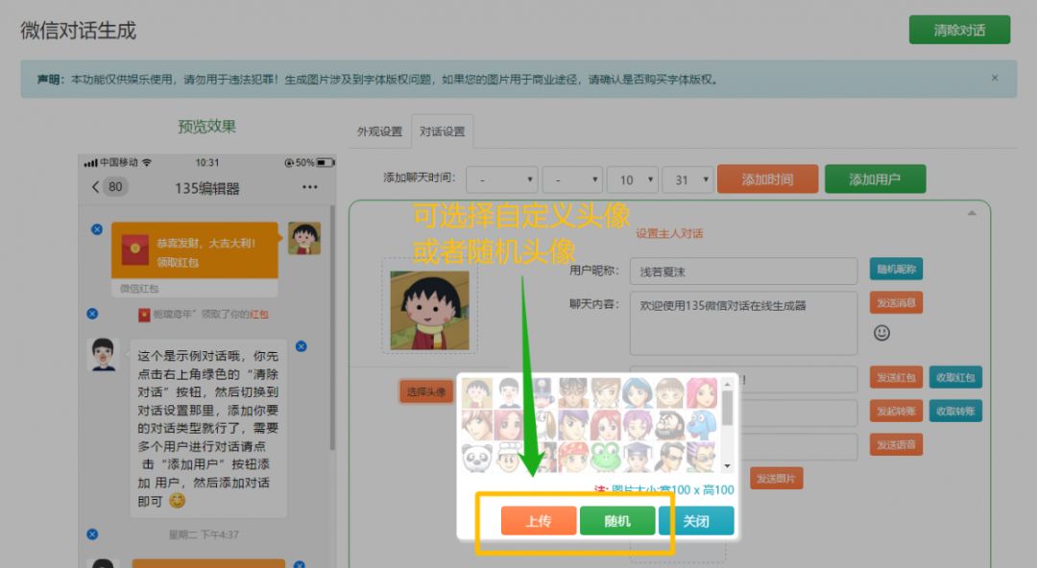Screen dimensions: 1037x568
Task: Delete the red packet message in preview
Action: click(97, 229)
